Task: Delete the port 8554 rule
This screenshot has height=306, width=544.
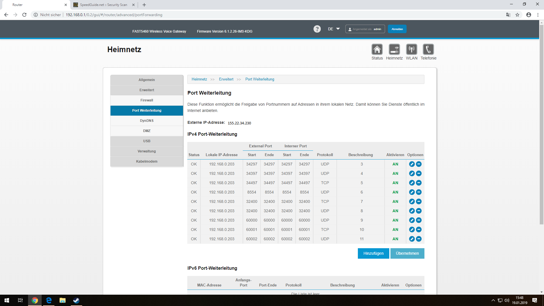Action: coord(419,192)
